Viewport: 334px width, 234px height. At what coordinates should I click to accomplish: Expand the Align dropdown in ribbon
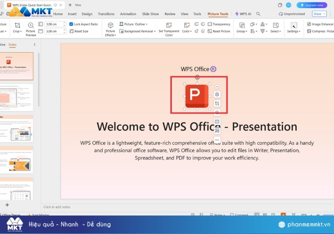tap(256, 31)
